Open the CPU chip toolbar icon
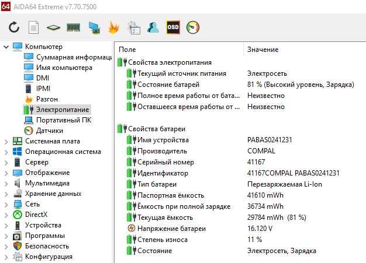 [53, 27]
